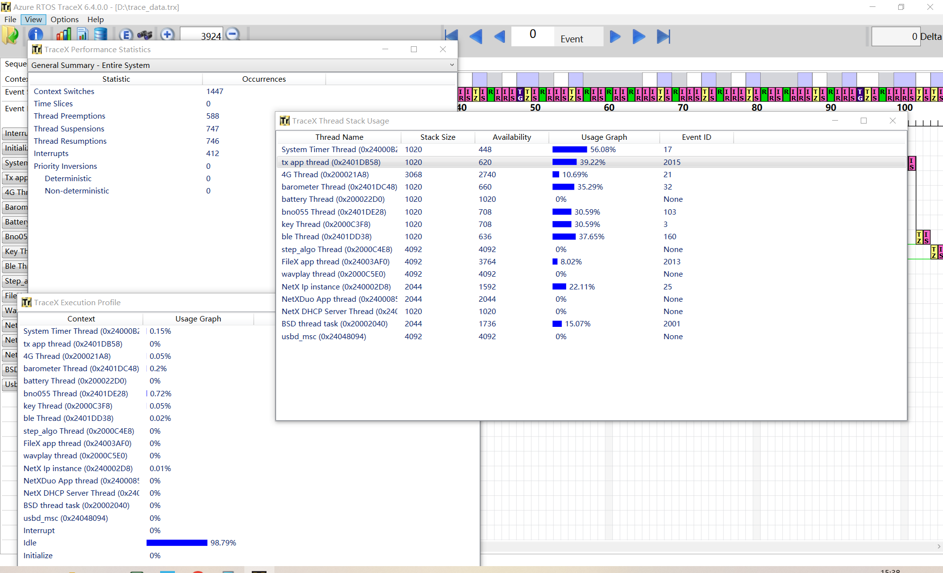Open the Execution Profile report icon
943x573 pixels.
click(82, 34)
